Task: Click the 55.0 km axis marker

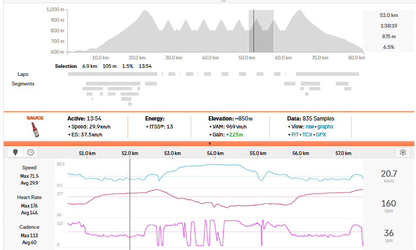Action: (258, 153)
